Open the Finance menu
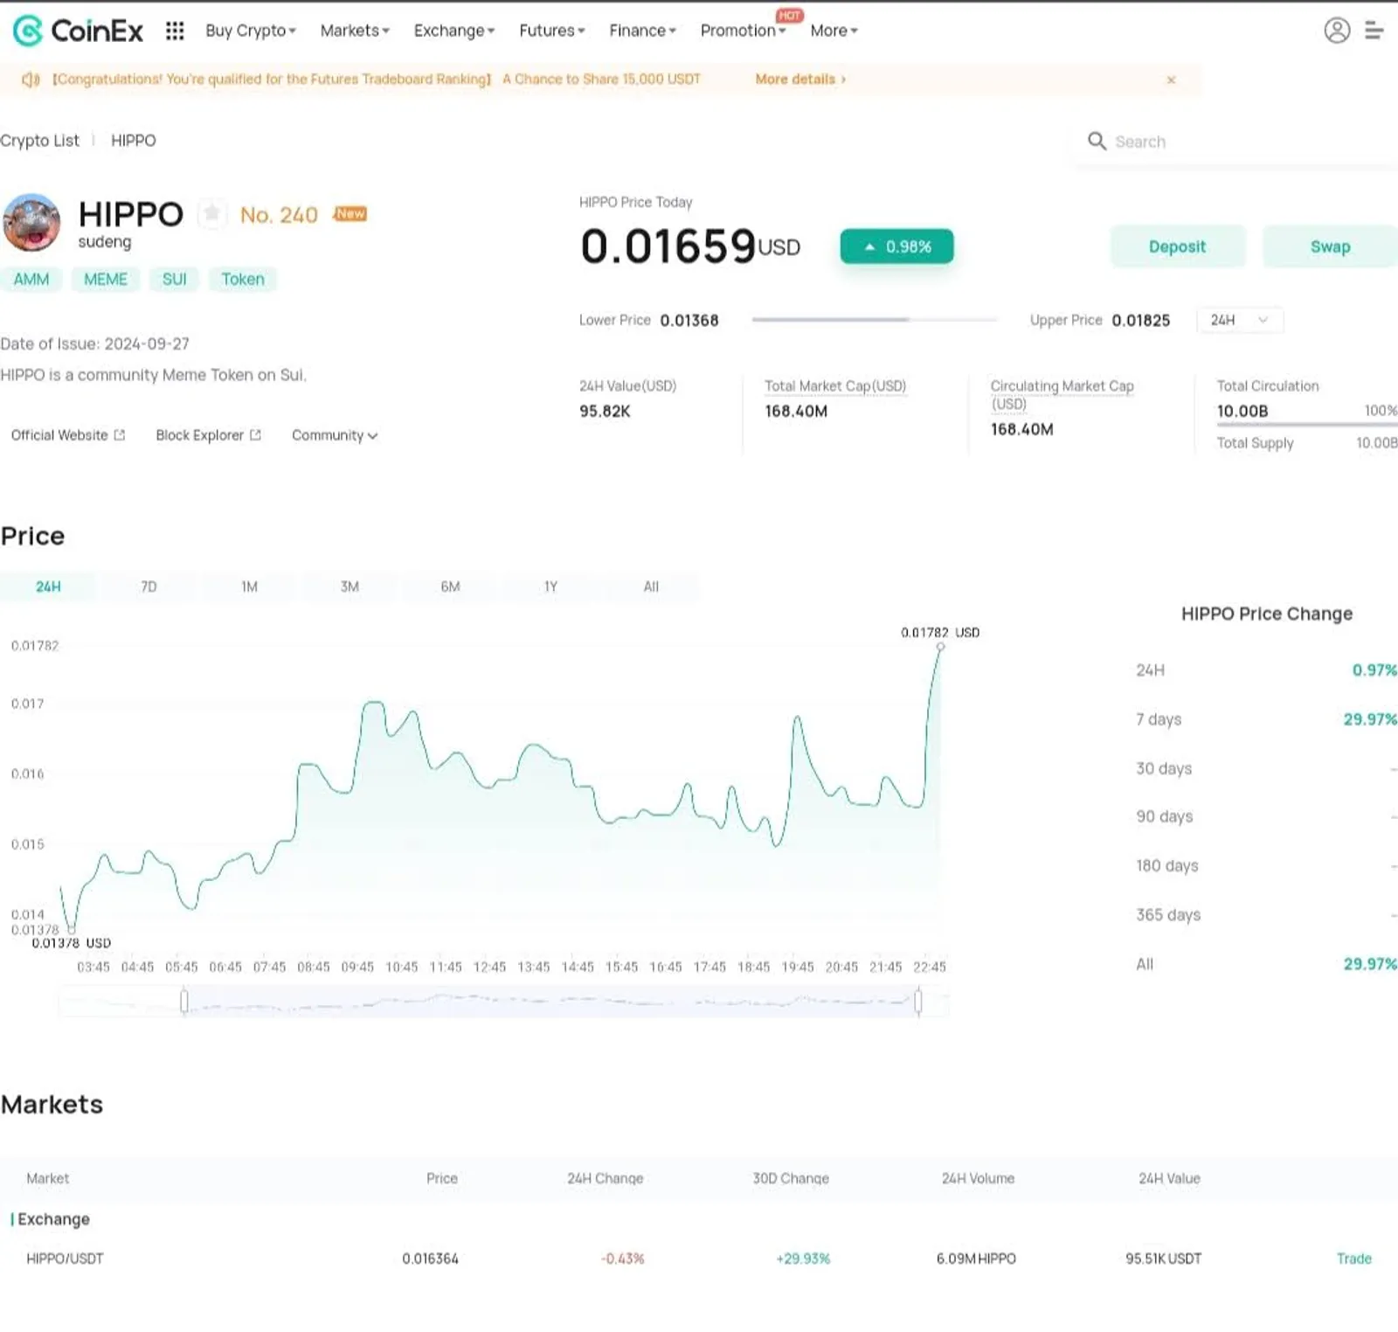Viewport: 1398px width, 1332px height. [643, 31]
